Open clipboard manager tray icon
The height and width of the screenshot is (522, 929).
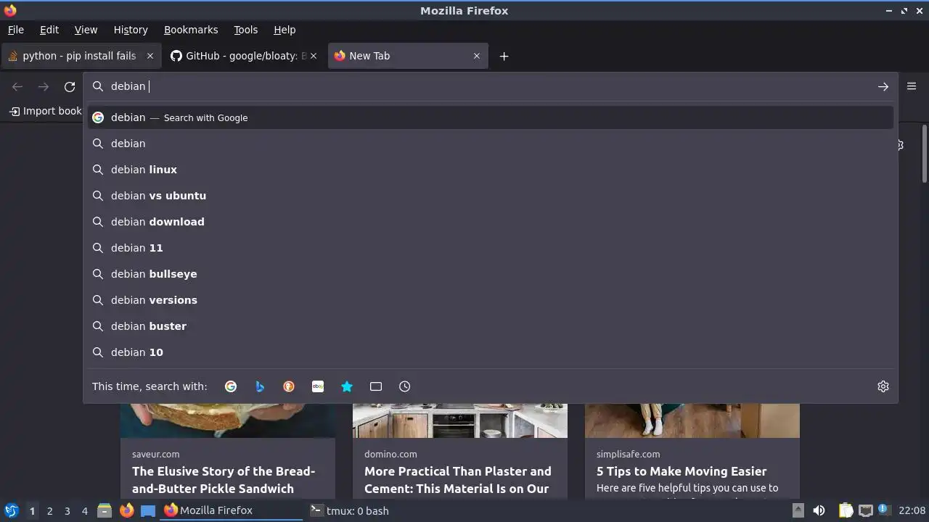(846, 510)
